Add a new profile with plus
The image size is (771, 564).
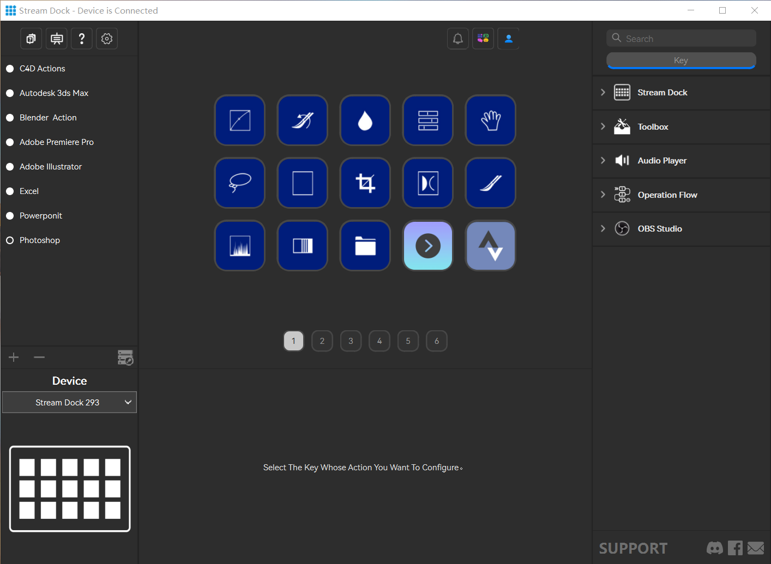[14, 357]
